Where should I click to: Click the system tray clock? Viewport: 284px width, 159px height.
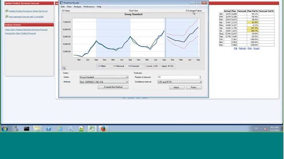point(275,129)
